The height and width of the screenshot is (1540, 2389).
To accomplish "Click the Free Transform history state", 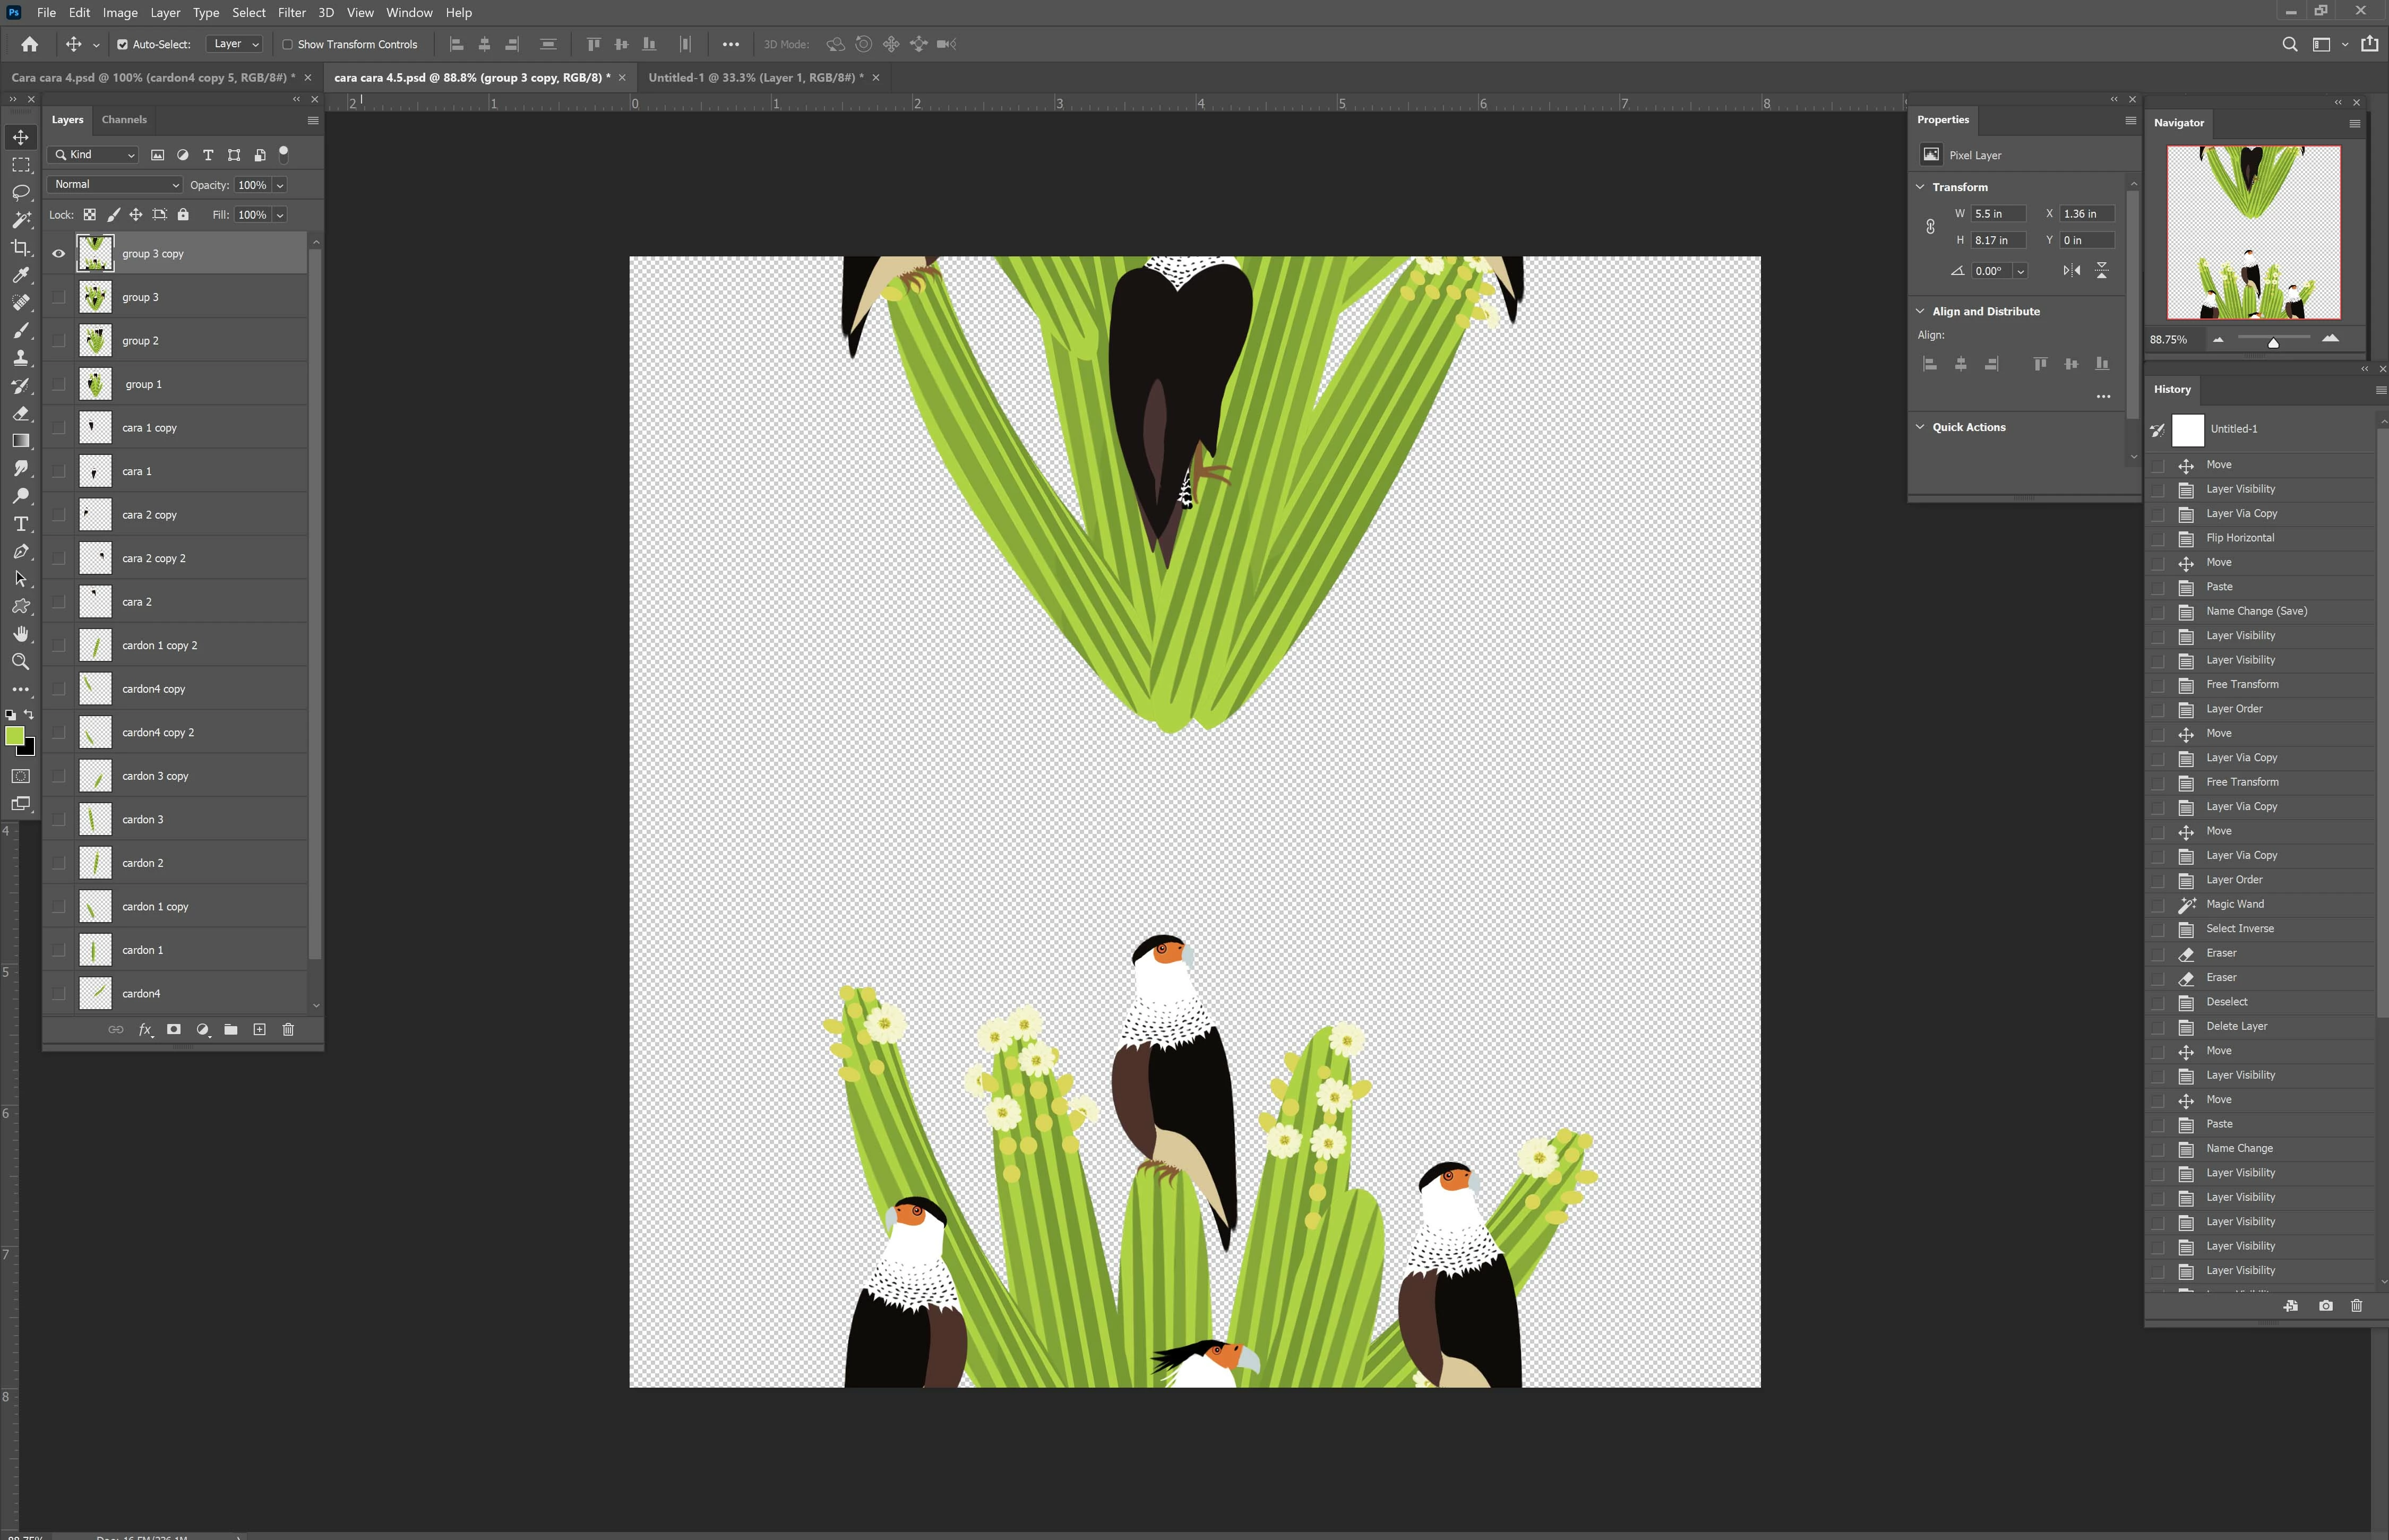I will (x=2242, y=684).
